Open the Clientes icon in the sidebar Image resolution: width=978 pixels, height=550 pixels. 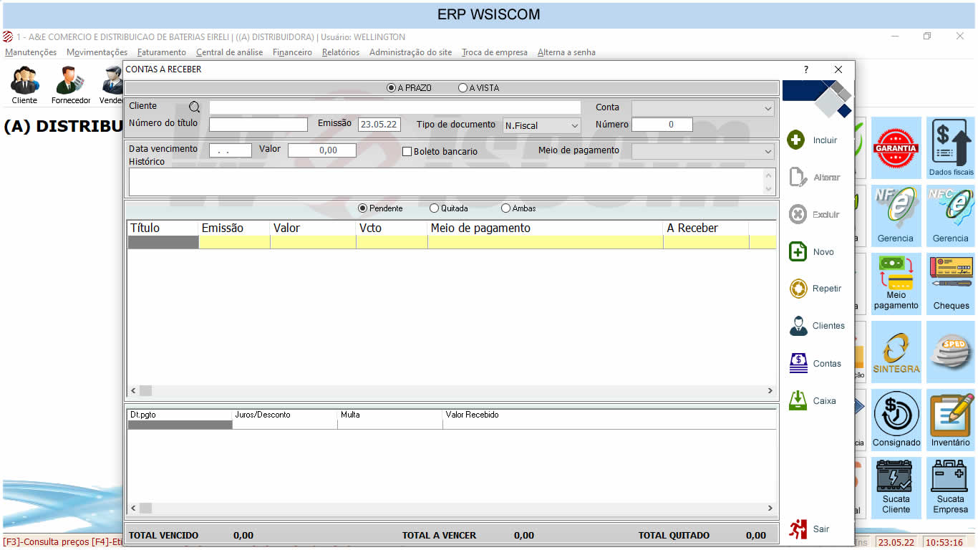click(x=798, y=326)
